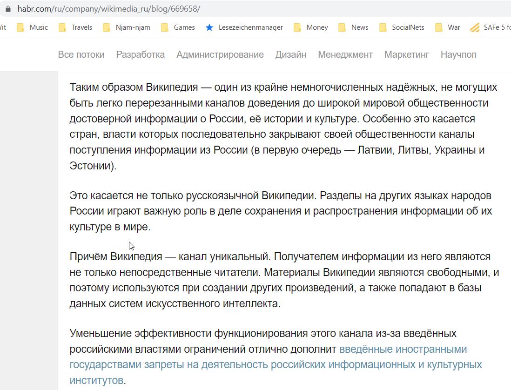The image size is (511, 390).
Task: Open the Games bookmarks folder
Action: pos(178,27)
